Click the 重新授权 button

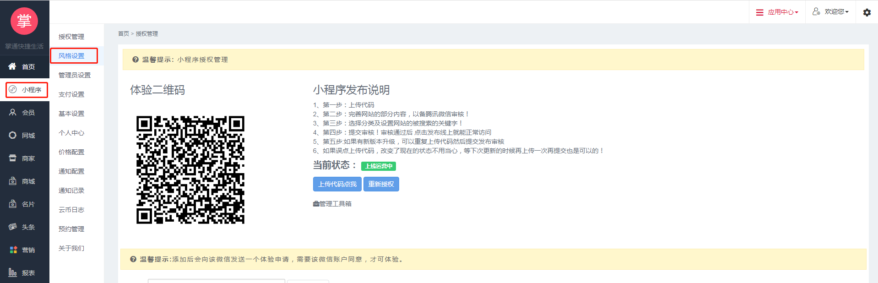(381, 184)
